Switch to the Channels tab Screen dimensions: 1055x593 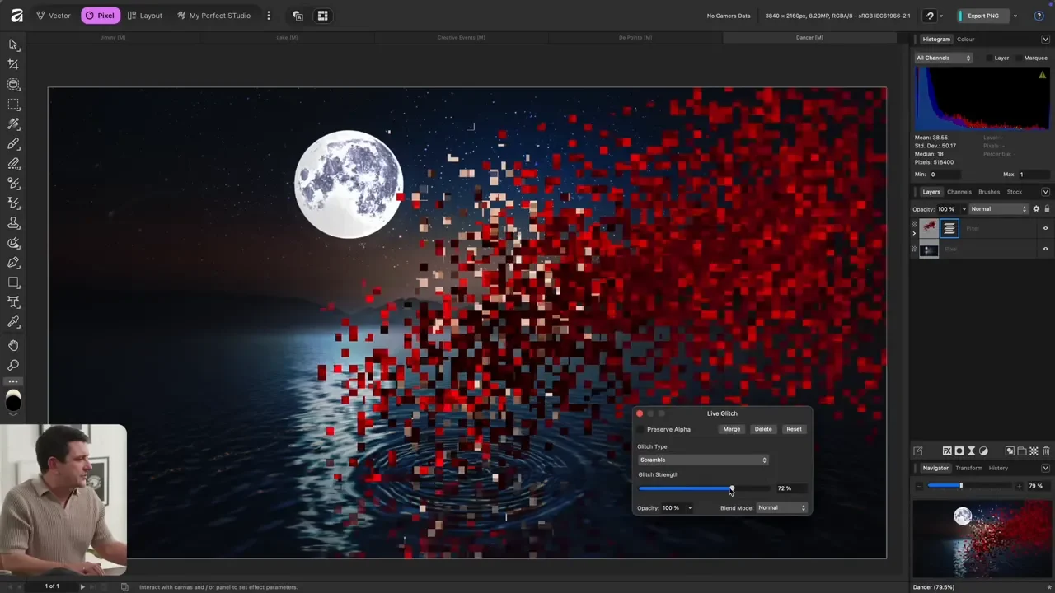(959, 192)
